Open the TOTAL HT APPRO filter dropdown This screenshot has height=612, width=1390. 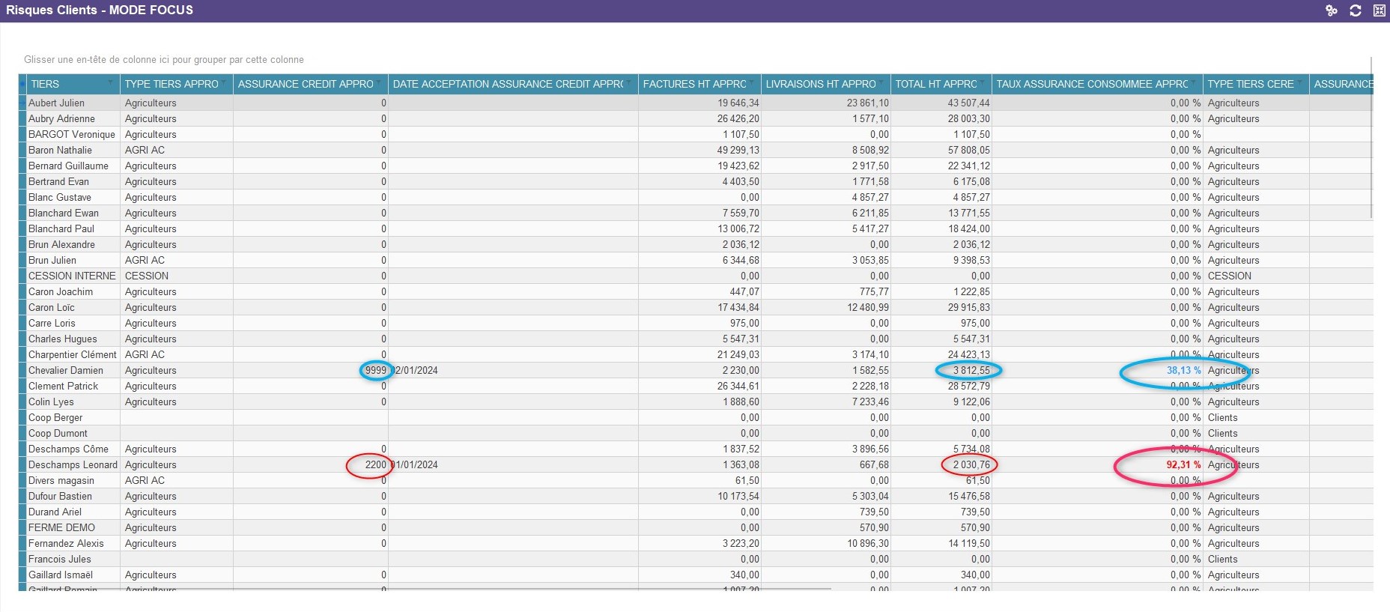[983, 82]
